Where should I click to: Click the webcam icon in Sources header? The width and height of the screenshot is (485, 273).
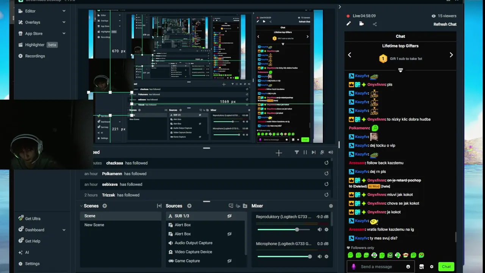pos(238,206)
